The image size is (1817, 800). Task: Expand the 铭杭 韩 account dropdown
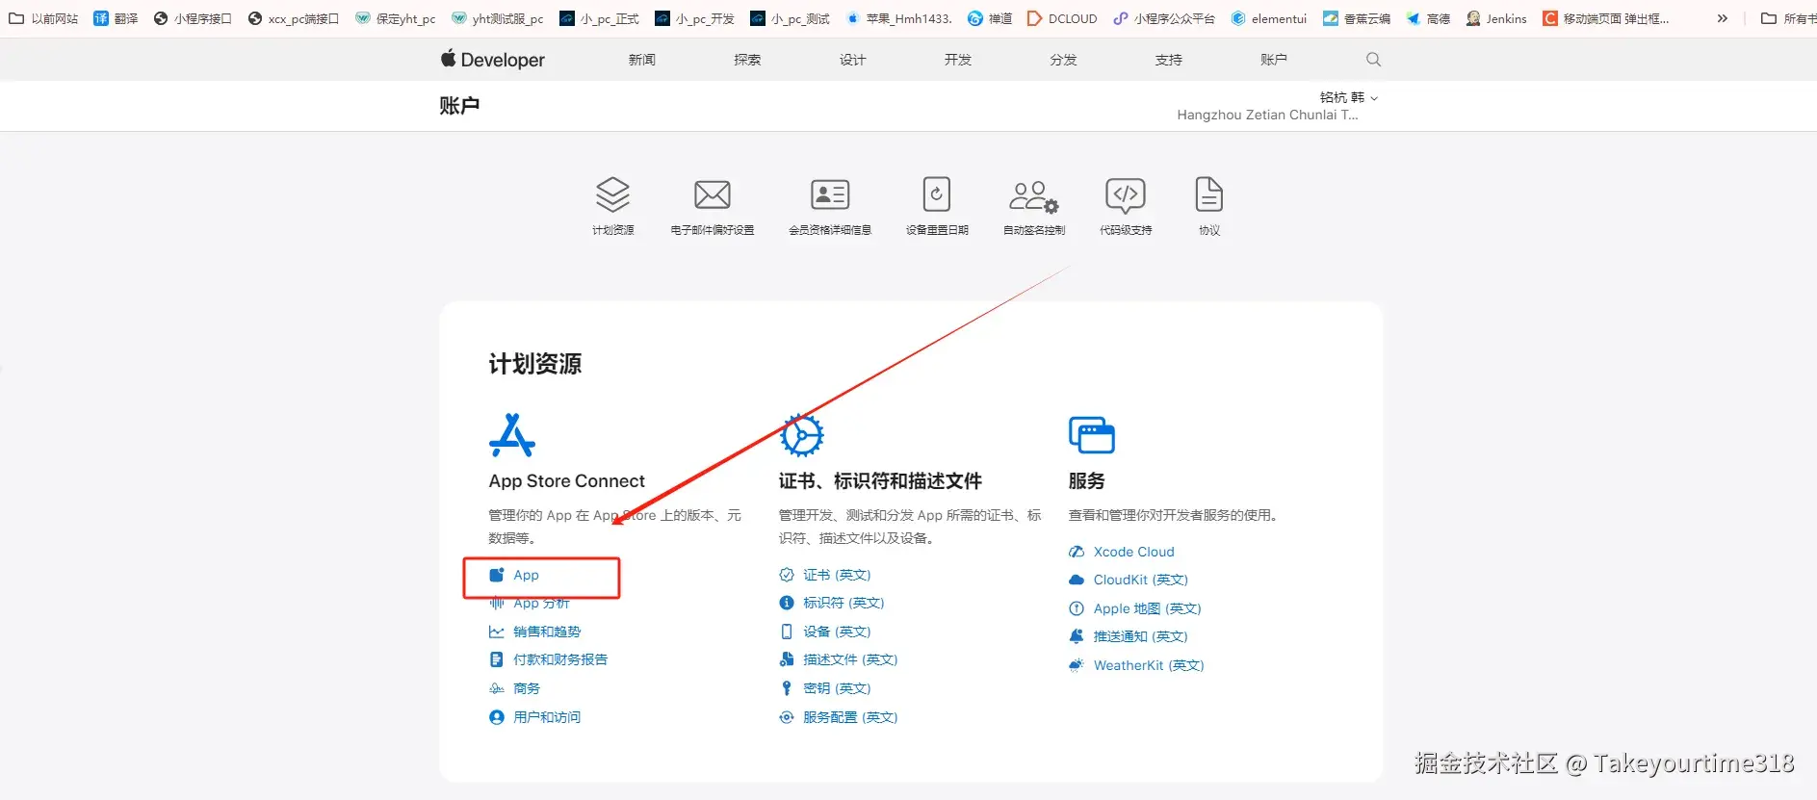pyautogui.click(x=1349, y=97)
